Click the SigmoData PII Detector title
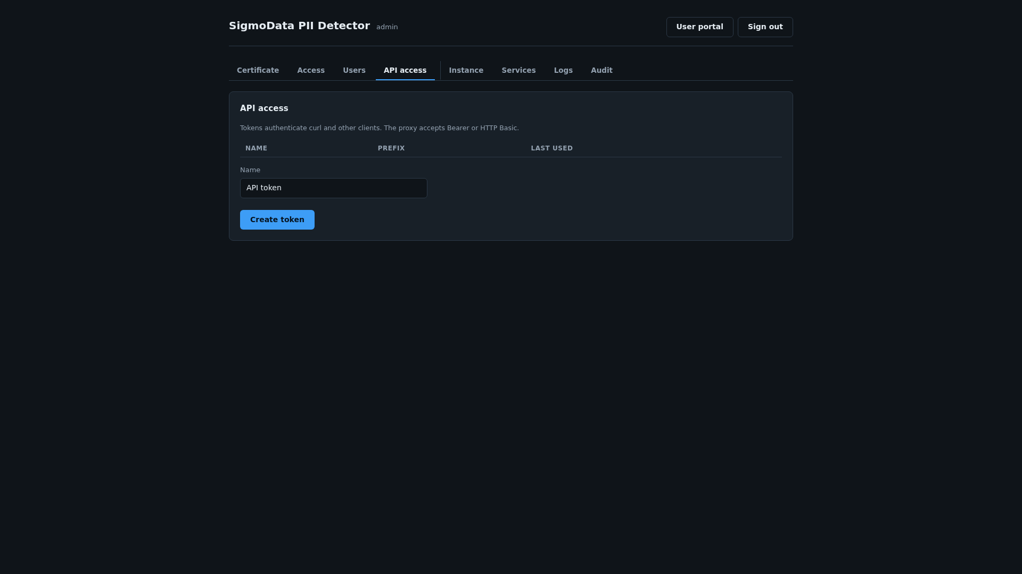Screen dimensions: 1022x574 tap(299, 26)
